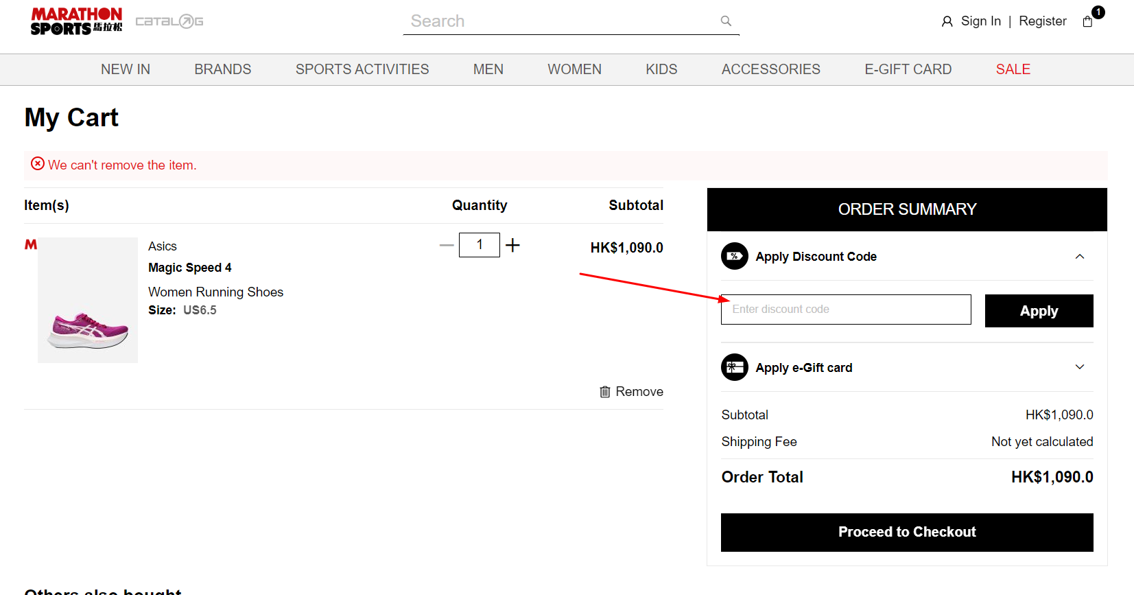Click the e-Gift card icon

click(x=735, y=367)
